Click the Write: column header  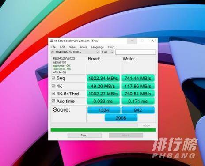(129, 59)
